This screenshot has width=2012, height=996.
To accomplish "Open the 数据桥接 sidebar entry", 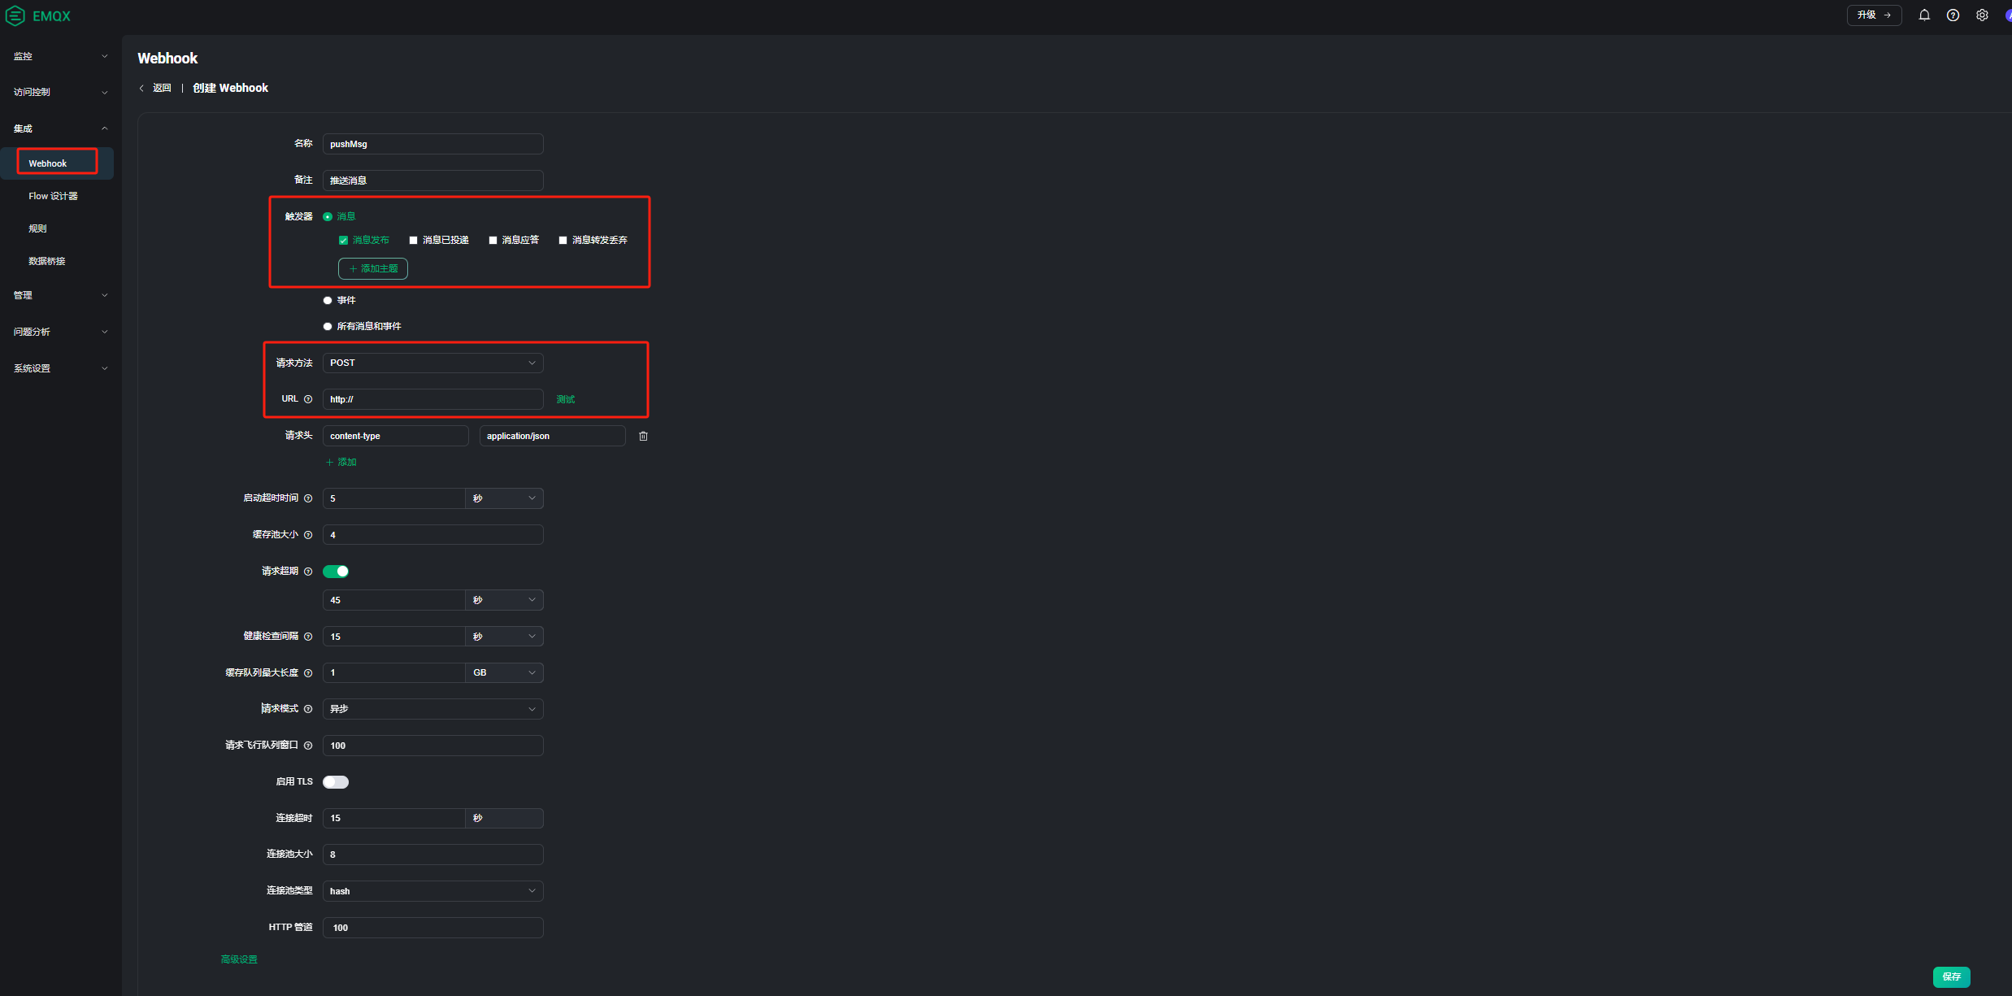I will pyautogui.click(x=46, y=261).
